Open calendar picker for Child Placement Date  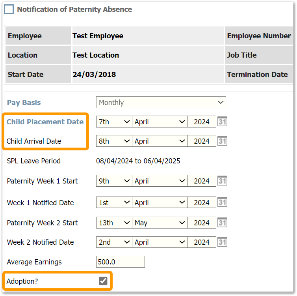[222, 122]
